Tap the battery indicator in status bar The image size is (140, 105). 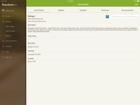pos(138,1)
